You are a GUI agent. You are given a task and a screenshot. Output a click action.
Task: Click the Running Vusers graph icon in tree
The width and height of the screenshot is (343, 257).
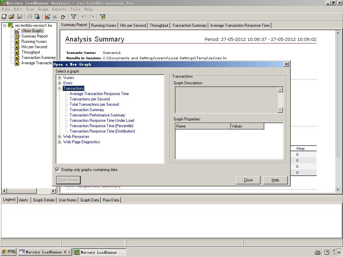[17, 41]
